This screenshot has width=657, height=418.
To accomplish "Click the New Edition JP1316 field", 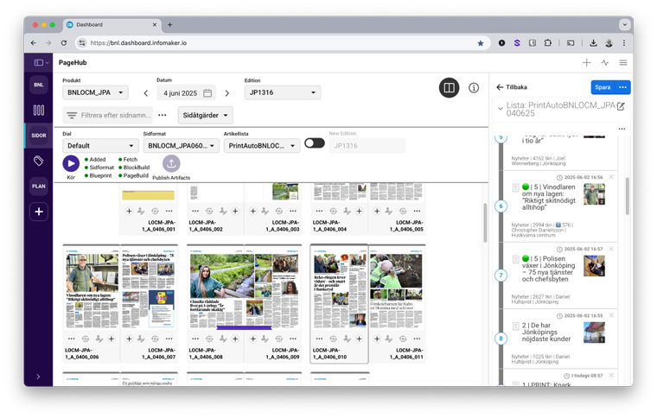I will [x=367, y=146].
